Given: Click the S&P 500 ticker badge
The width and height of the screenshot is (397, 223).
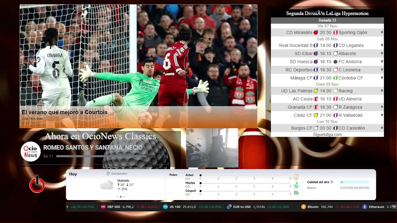Looking at the screenshot, I should pyautogui.click(x=103, y=207).
